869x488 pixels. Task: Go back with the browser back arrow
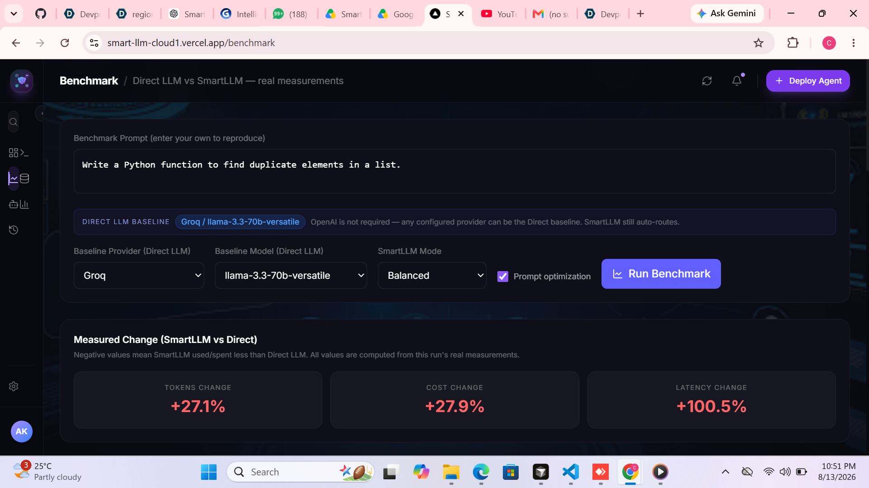coord(16,43)
